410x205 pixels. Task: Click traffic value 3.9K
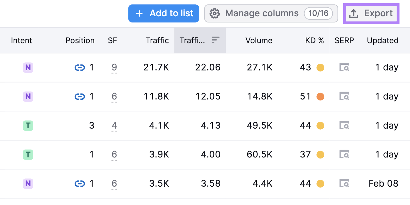pyautogui.click(x=159, y=155)
